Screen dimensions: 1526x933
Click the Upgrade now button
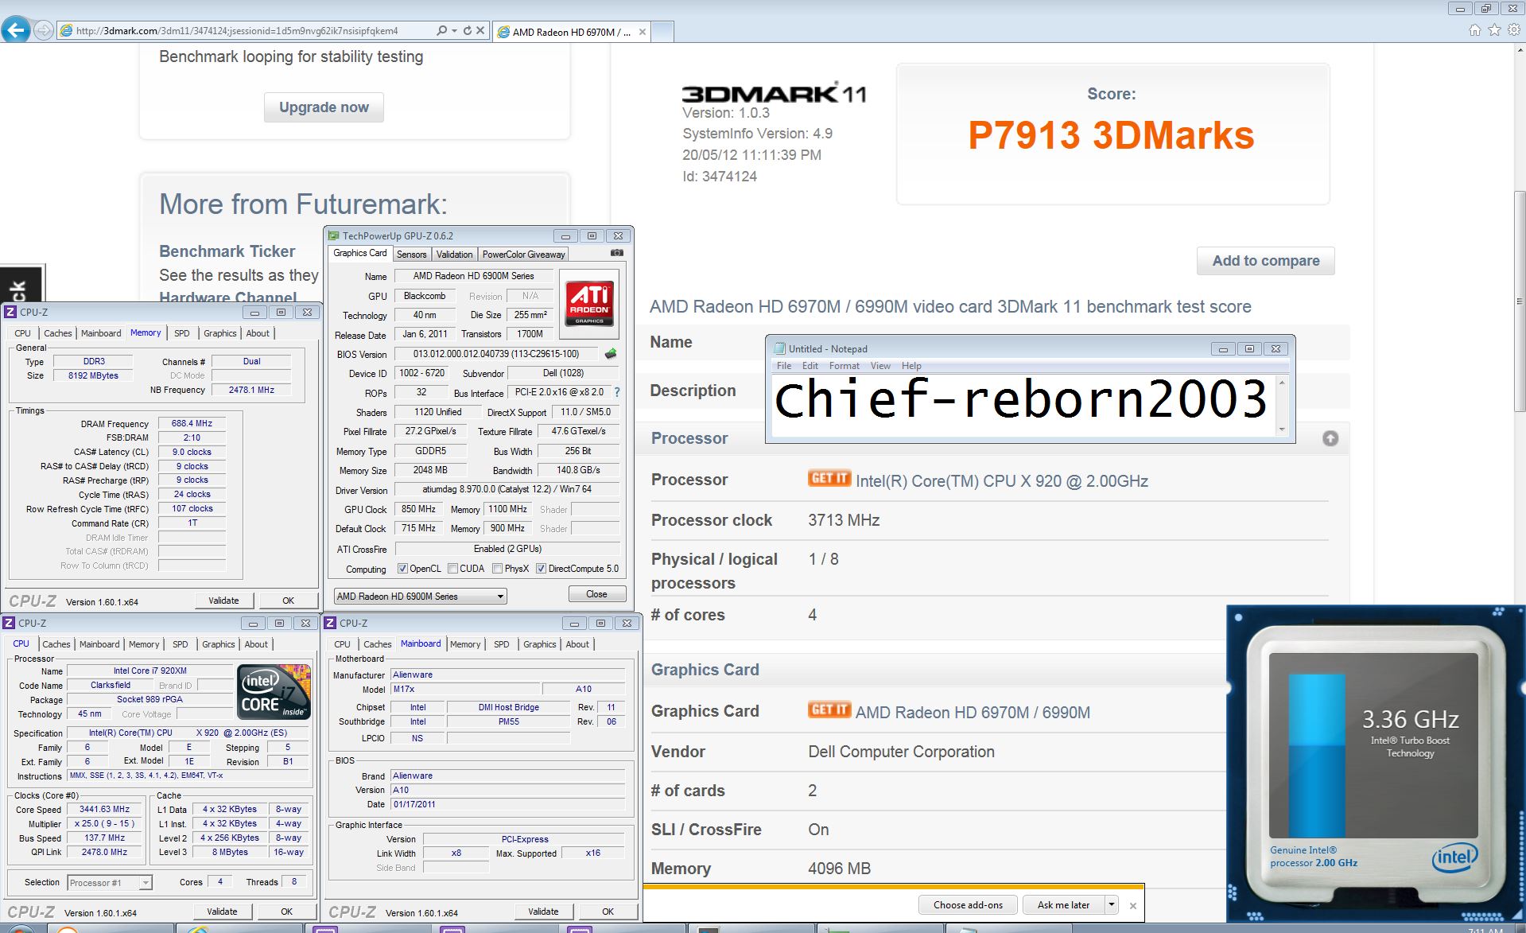[324, 107]
